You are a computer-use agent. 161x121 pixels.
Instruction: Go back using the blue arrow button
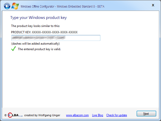7,6
